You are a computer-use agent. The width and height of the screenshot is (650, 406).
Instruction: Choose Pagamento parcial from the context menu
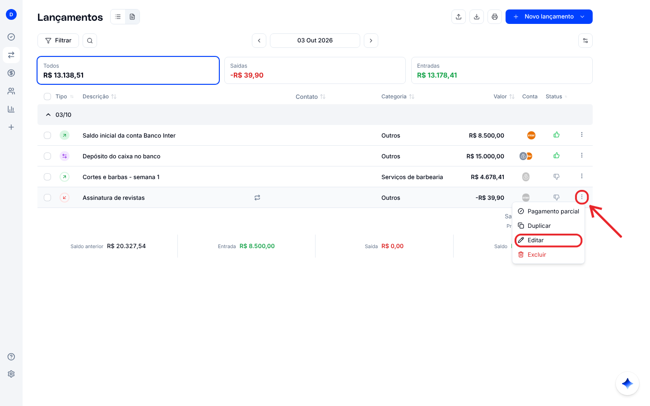click(x=548, y=211)
